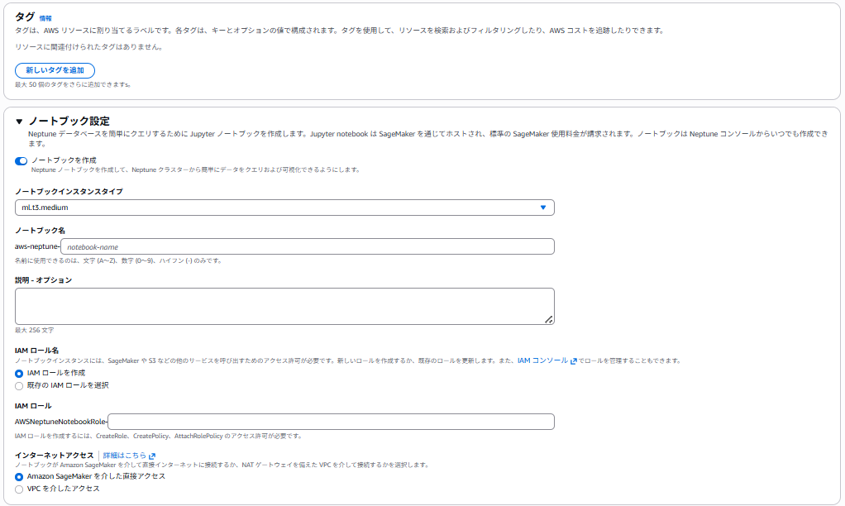Focus the AWSNeptuneNotebookRole- input field
845x506 pixels.
(331, 422)
